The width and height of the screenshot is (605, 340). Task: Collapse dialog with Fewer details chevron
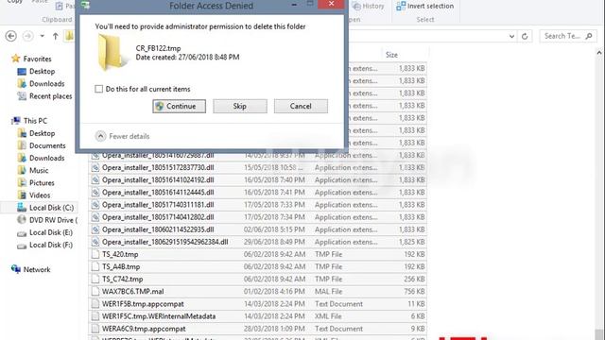[x=100, y=136]
